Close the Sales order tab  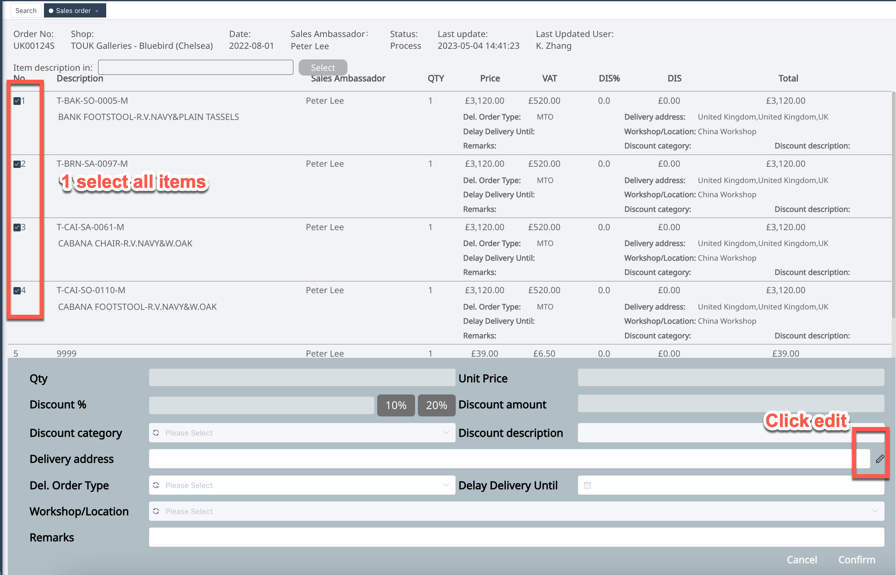(97, 11)
